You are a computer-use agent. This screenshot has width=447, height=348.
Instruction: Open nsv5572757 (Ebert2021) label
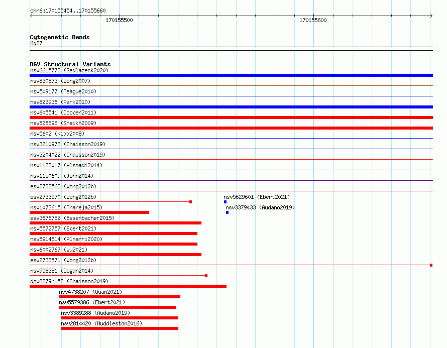click(x=63, y=228)
